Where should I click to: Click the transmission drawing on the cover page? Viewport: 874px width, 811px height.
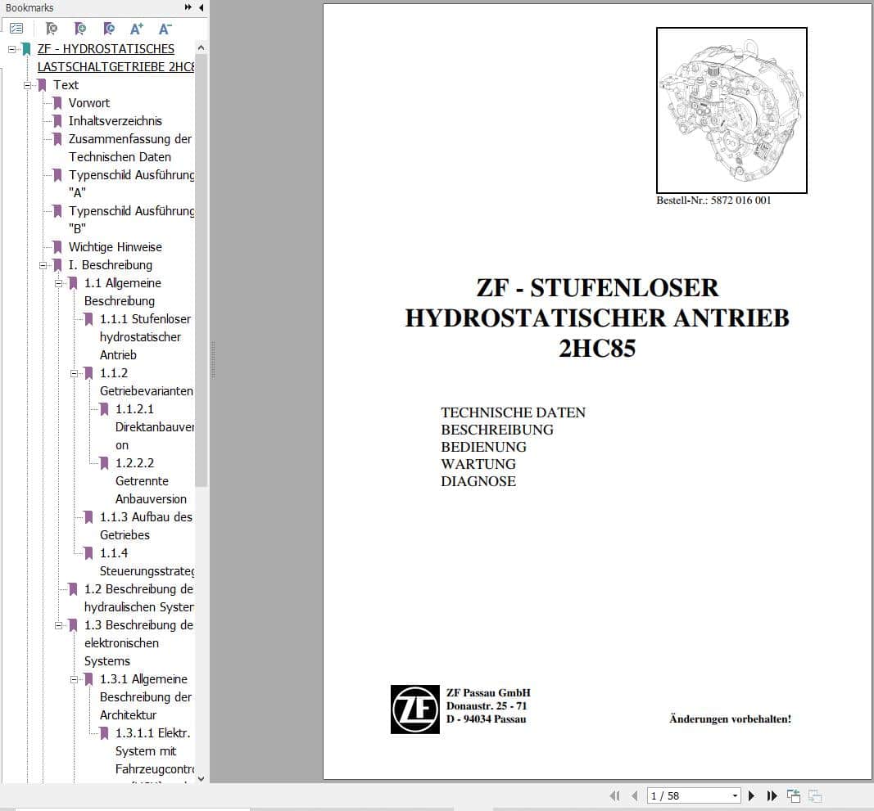[731, 110]
